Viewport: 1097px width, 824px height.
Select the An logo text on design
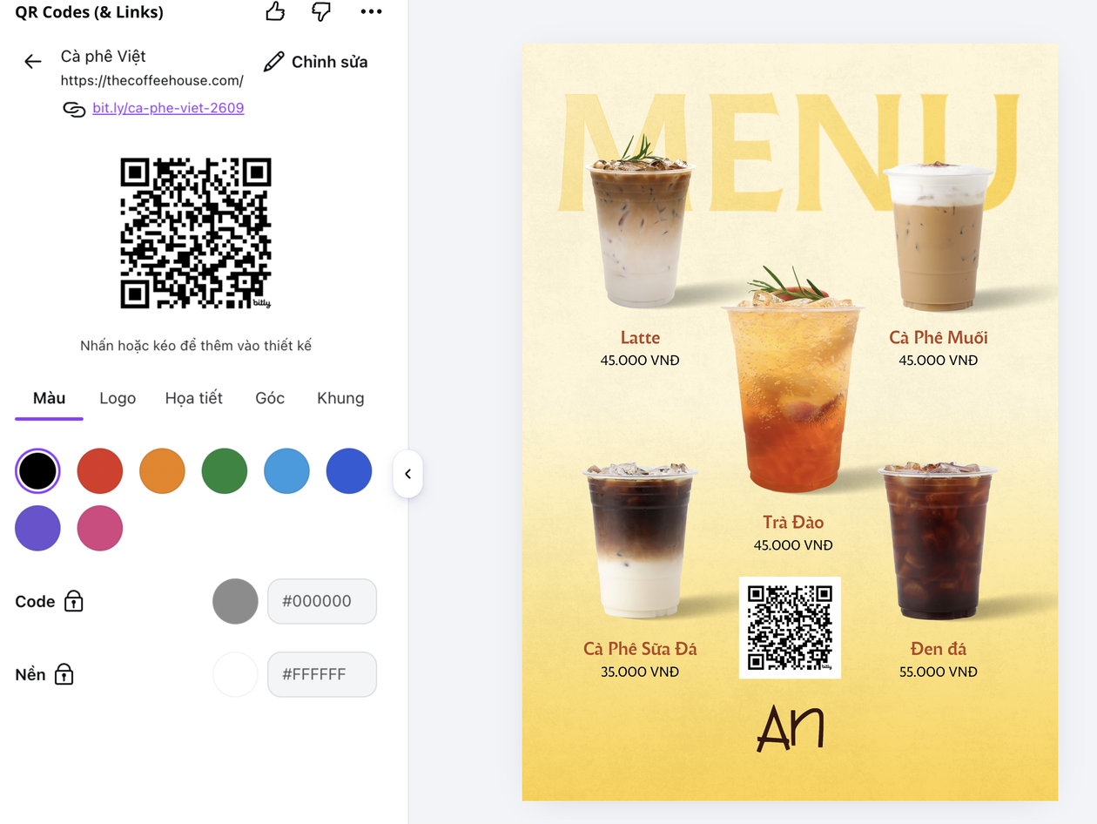tap(790, 727)
